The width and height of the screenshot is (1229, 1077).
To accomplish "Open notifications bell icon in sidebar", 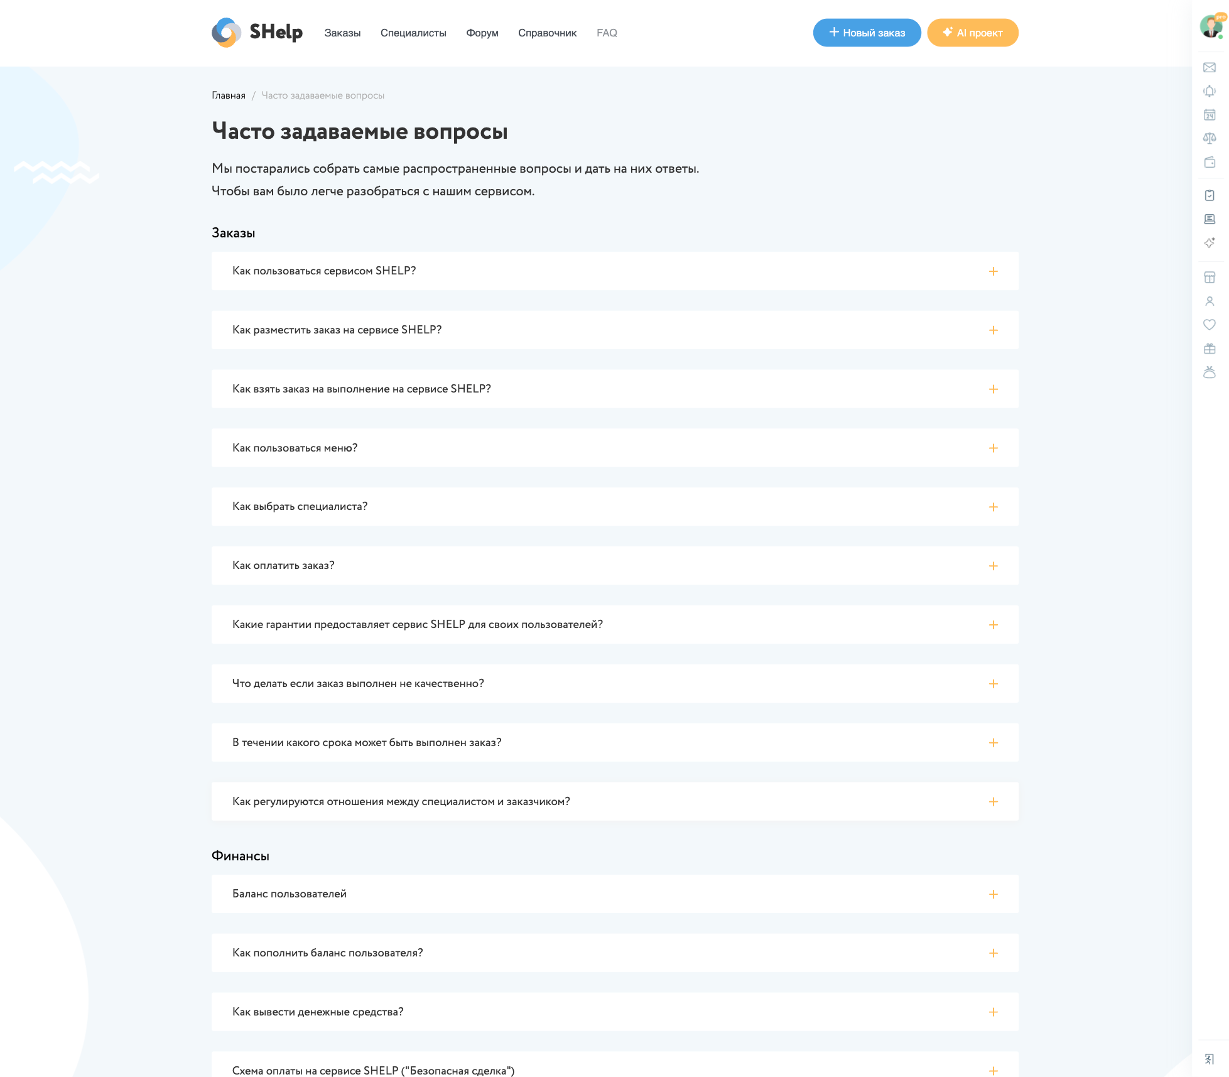I will tap(1209, 91).
